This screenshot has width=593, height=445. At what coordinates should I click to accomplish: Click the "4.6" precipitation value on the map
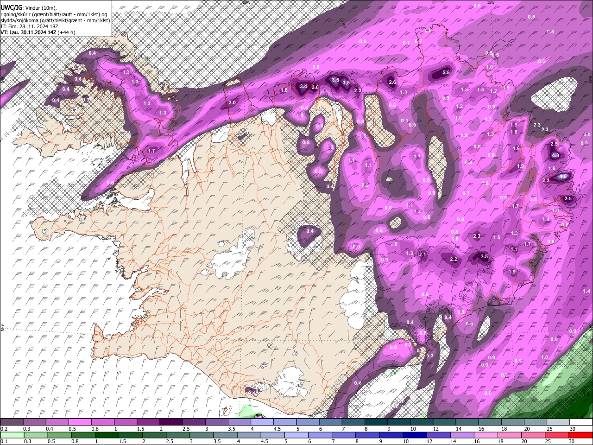click(563, 176)
